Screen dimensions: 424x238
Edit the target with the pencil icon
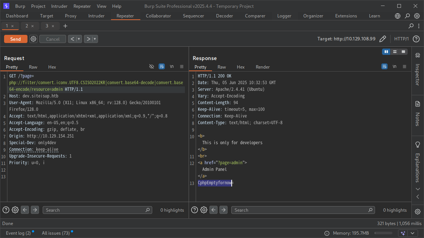point(383,39)
